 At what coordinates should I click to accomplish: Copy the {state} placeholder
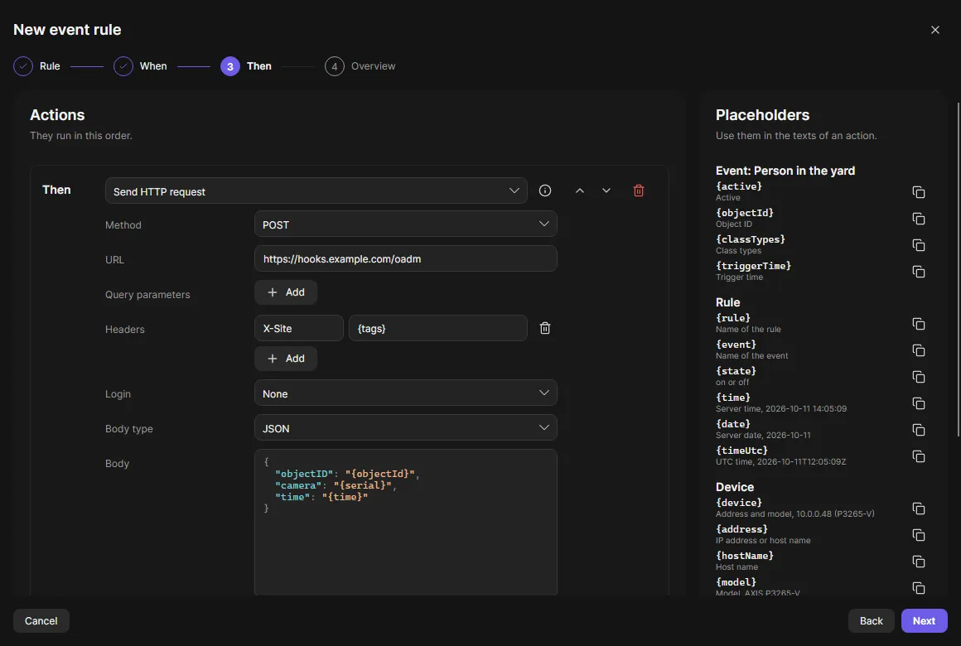pos(918,377)
